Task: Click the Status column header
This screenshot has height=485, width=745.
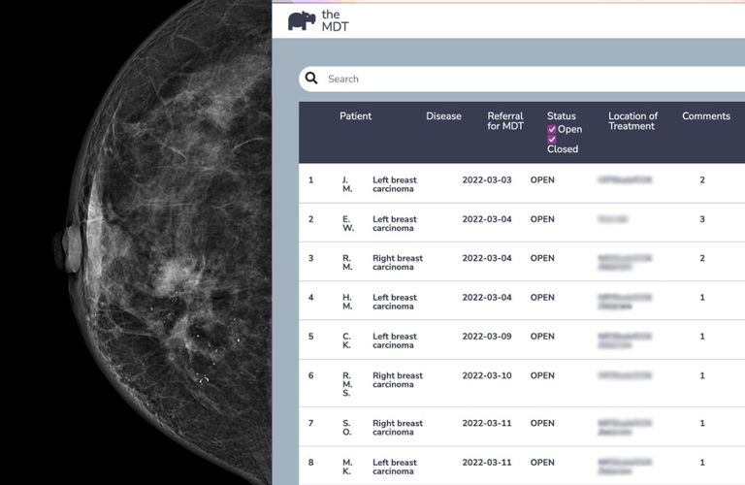Action: coord(561,115)
